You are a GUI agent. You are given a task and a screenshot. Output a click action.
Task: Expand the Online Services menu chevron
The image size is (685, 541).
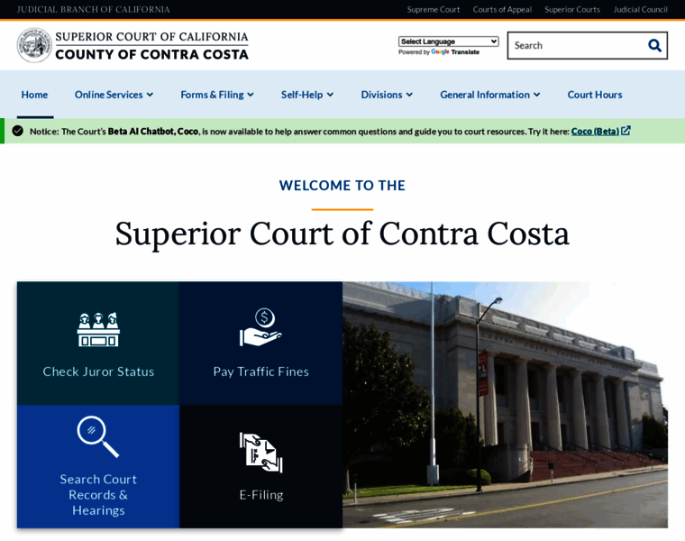pos(150,95)
